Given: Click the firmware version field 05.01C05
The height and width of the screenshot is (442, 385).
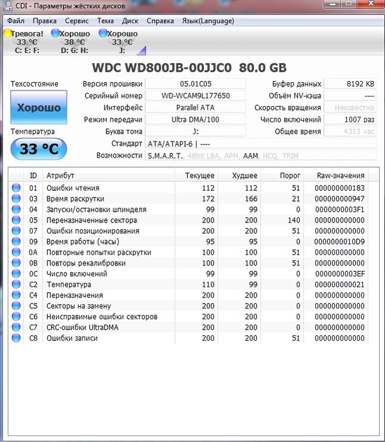Looking at the screenshot, I should (195, 84).
